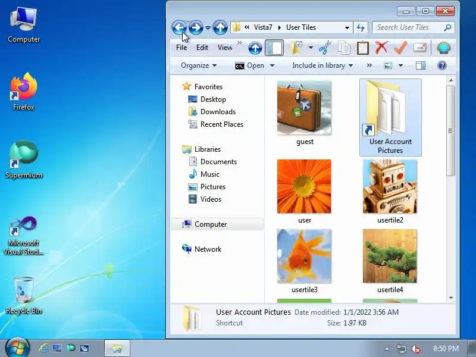The width and height of the screenshot is (476, 357).
Task: Focus the Search User Tiles field
Action: pos(413,27)
